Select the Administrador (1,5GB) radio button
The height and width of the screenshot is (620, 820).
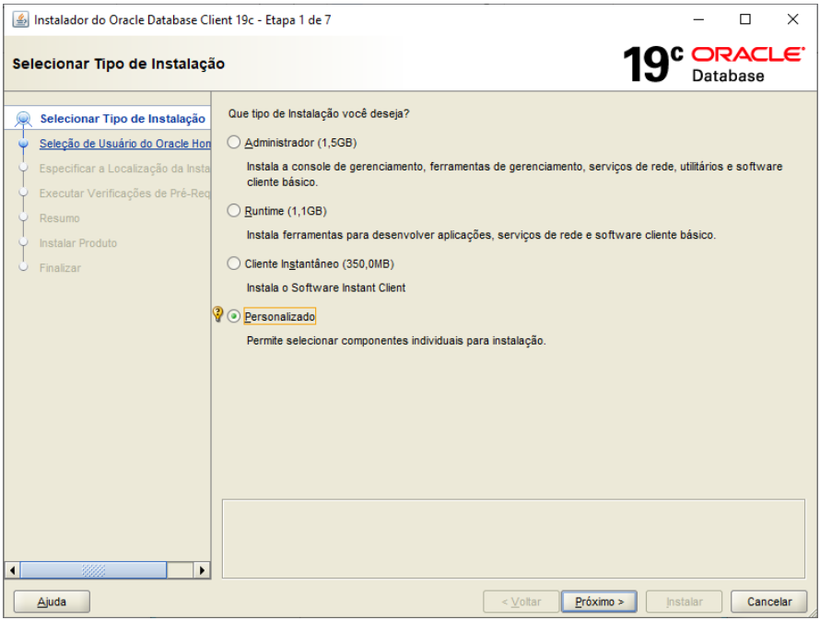[234, 142]
